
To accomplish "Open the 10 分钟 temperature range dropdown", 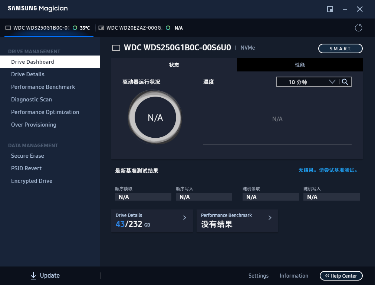I will point(307,82).
